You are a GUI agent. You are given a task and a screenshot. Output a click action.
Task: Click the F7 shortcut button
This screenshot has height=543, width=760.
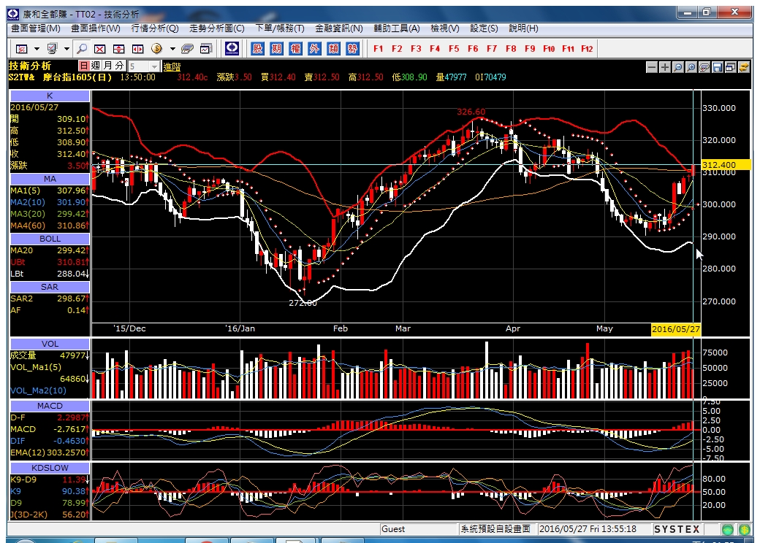click(x=492, y=49)
